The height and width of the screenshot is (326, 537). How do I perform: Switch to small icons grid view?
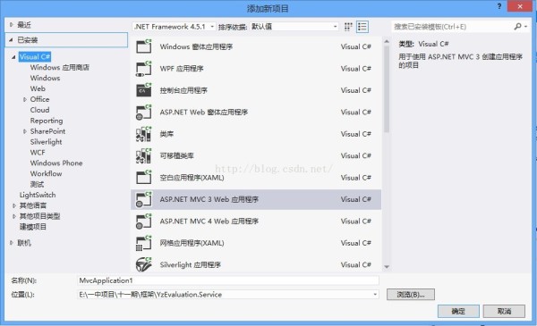[x=348, y=27]
